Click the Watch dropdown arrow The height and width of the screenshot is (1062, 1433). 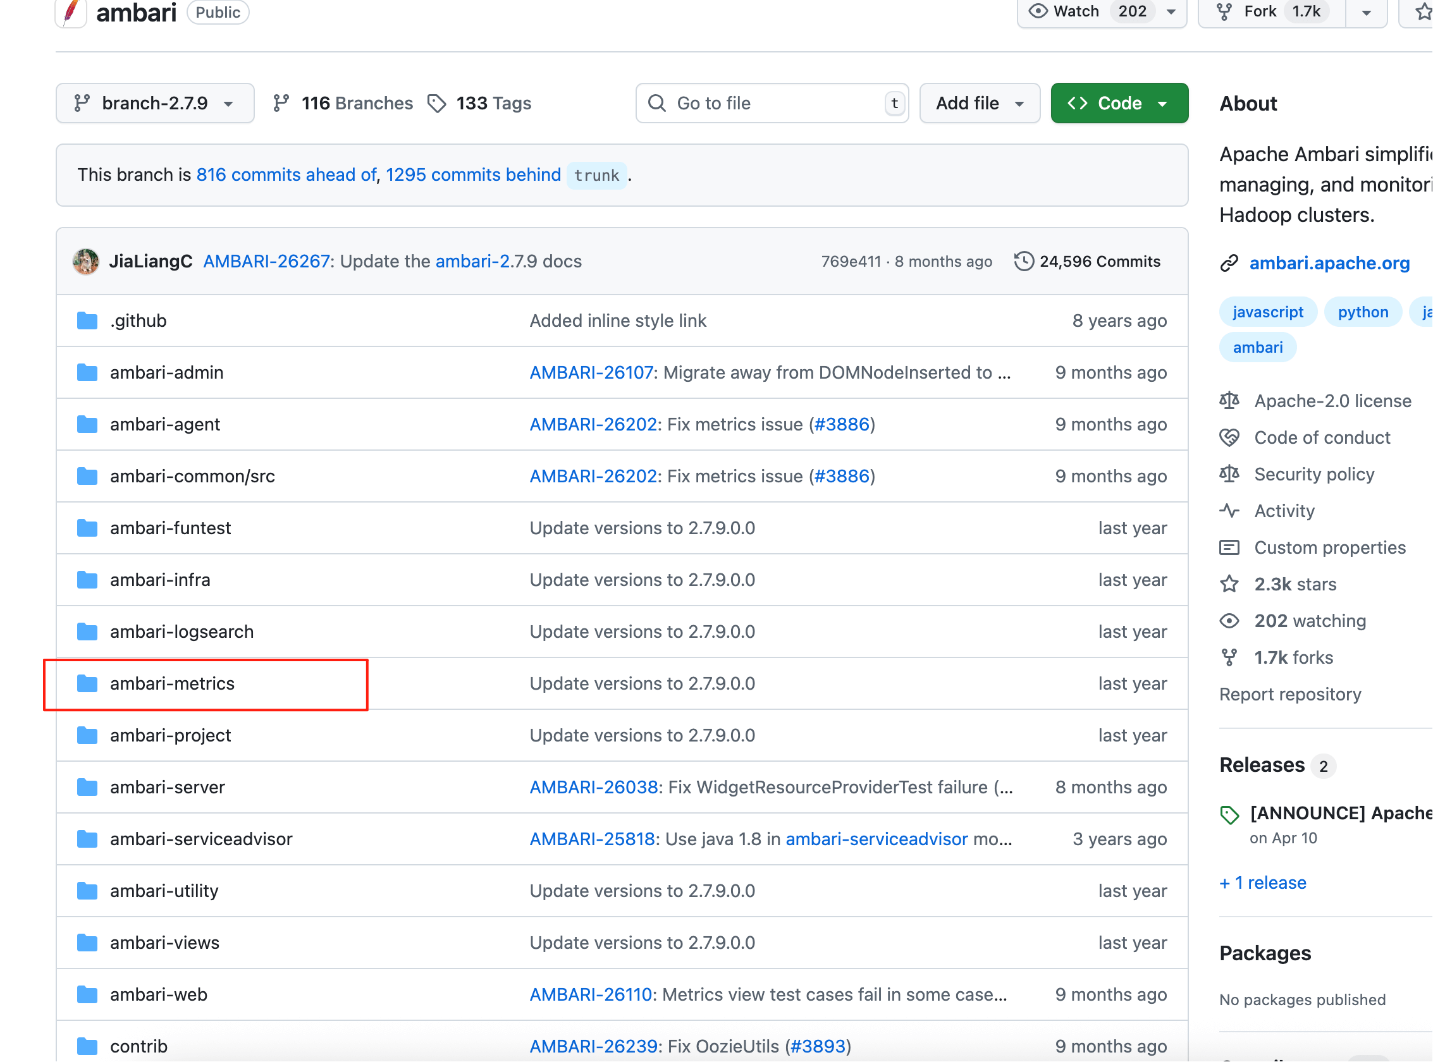(x=1171, y=11)
